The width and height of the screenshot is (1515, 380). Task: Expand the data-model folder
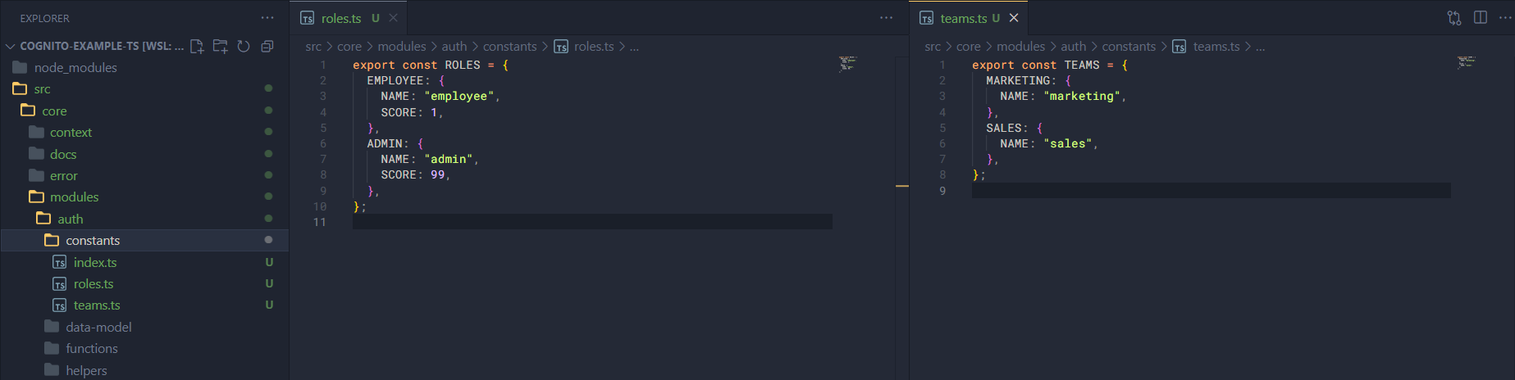point(98,327)
